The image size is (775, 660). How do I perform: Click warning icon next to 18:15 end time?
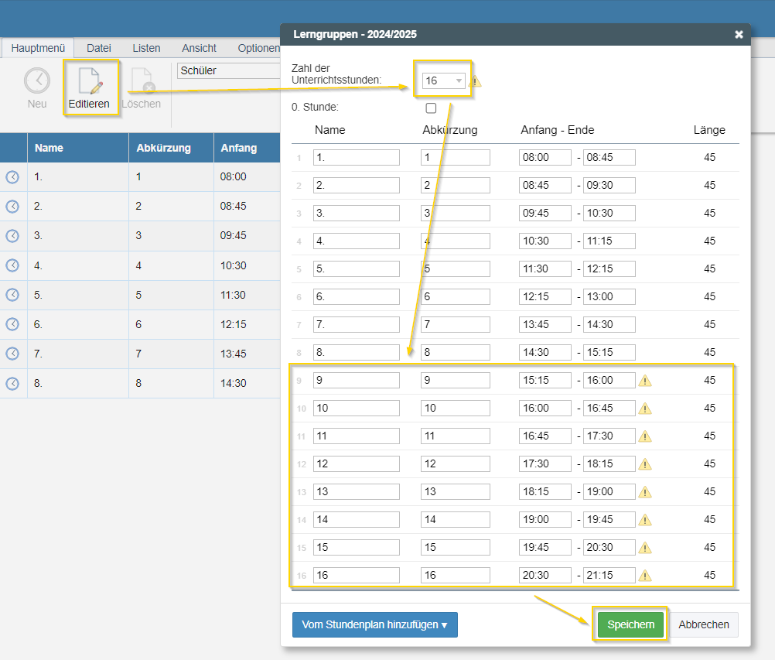645,464
